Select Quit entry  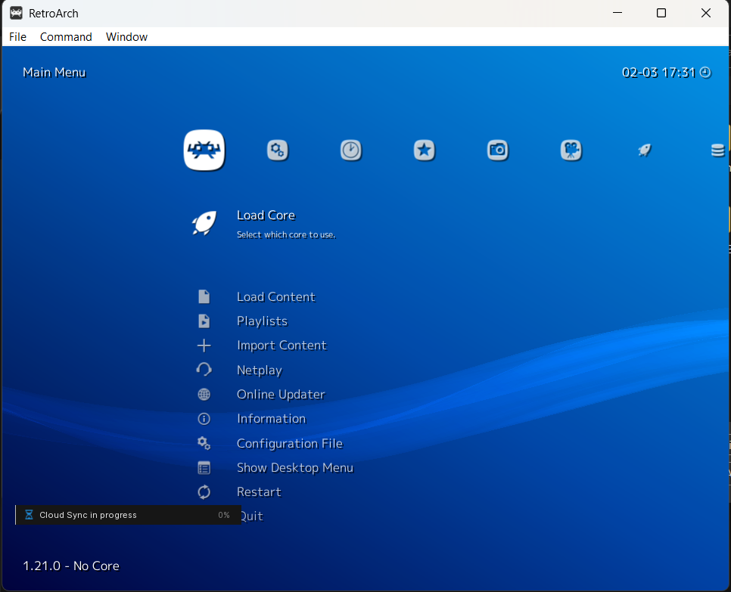click(252, 516)
